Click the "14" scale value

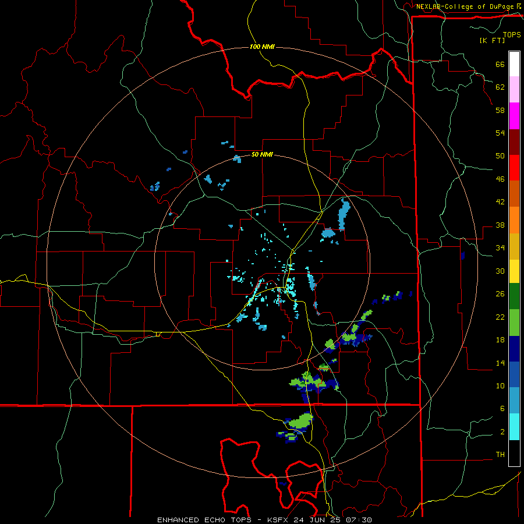tap(500, 363)
